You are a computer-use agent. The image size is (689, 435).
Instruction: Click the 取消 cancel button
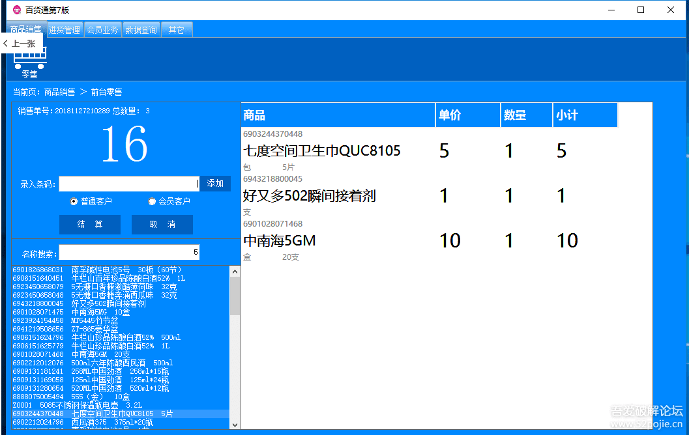162,225
